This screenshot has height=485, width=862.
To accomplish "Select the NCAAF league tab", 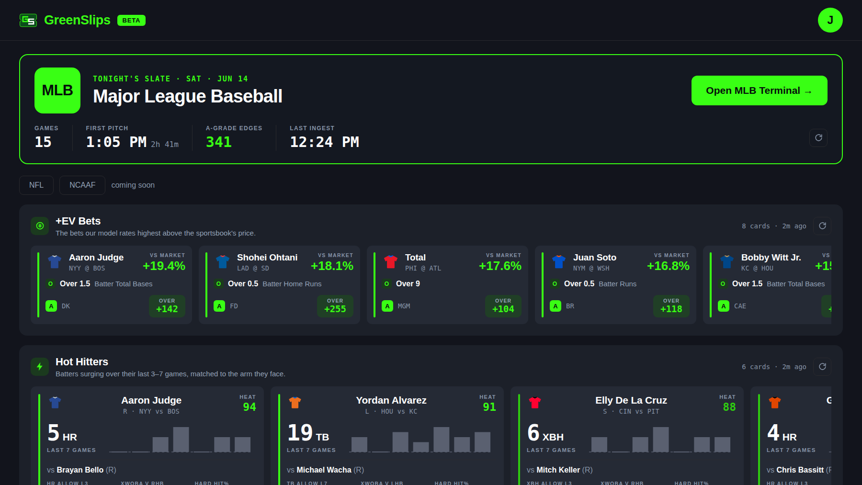I will tap(82, 185).
